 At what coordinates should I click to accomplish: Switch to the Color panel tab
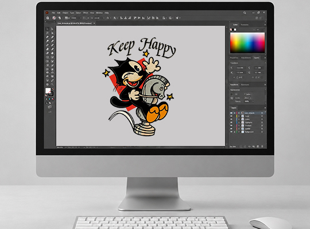click(235, 25)
